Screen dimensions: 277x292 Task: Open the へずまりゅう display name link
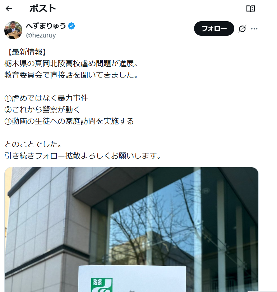(x=46, y=26)
